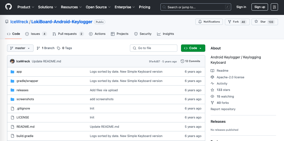Click the Notifications bell button

209,22
